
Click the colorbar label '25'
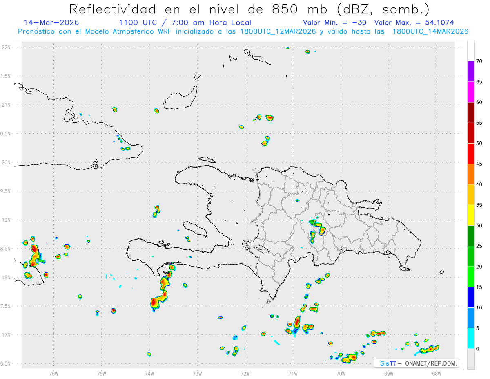point(479,246)
